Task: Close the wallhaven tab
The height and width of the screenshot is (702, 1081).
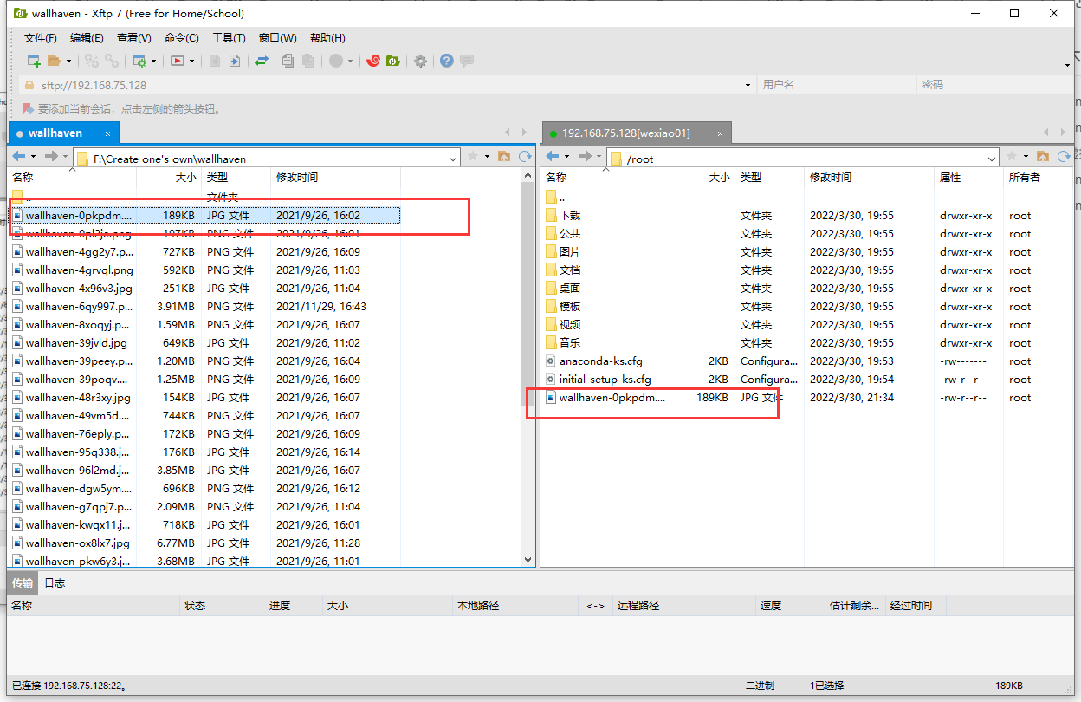Action: pos(108,133)
